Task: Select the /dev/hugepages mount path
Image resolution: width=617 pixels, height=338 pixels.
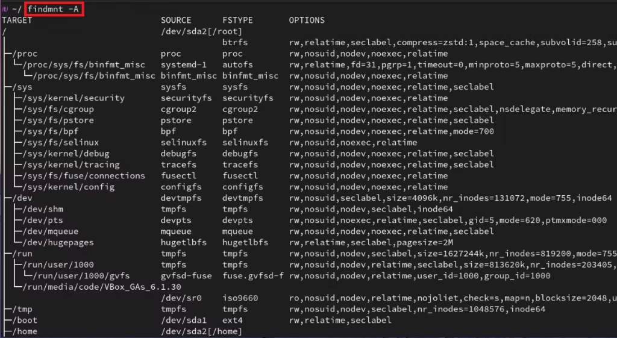Action: [58, 242]
